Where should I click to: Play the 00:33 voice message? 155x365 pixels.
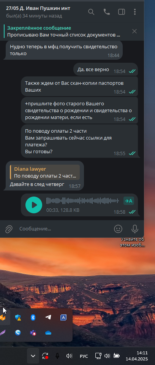click(x=34, y=205)
